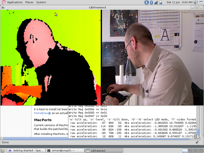Click the accessibility icon in the top panel
The image size is (204, 153).
tap(147, 2)
